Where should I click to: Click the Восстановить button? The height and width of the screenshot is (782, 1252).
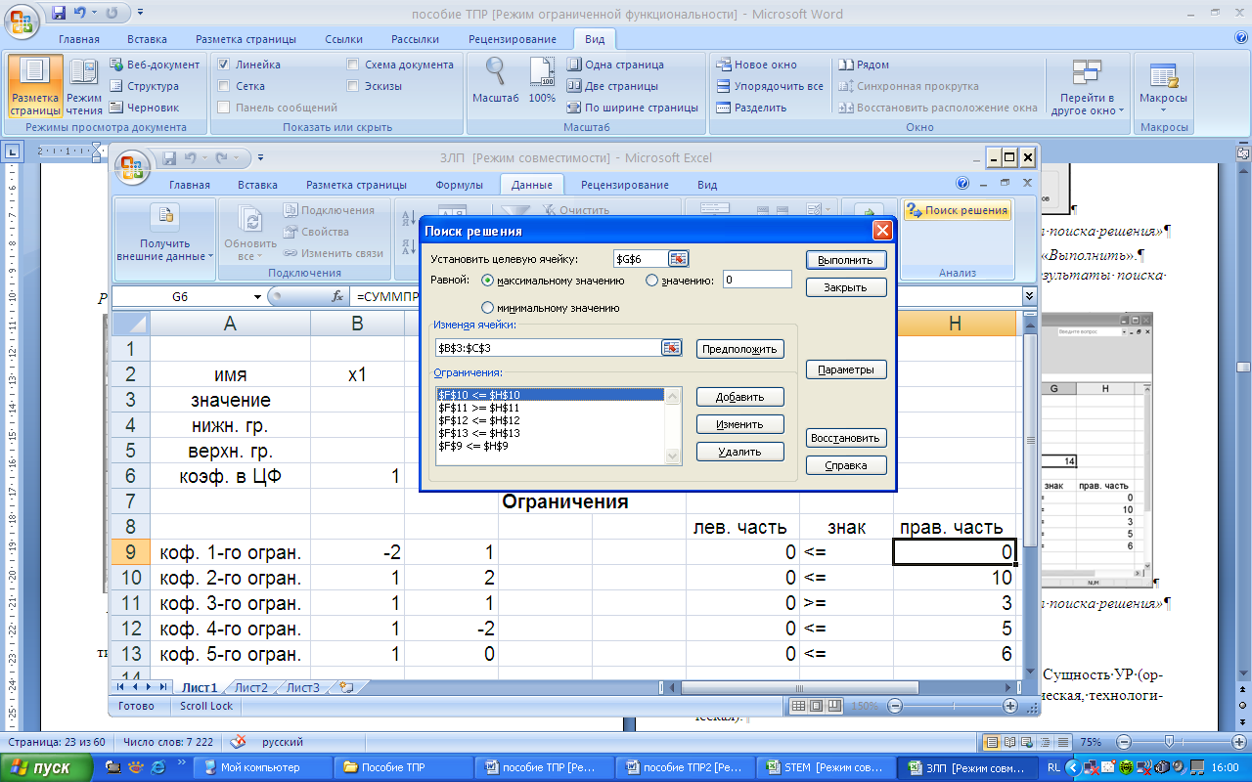(x=846, y=438)
